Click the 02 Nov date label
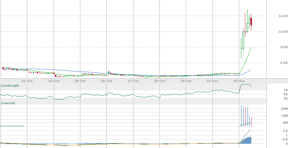The width and height of the screenshot is (288, 148). coord(239,81)
